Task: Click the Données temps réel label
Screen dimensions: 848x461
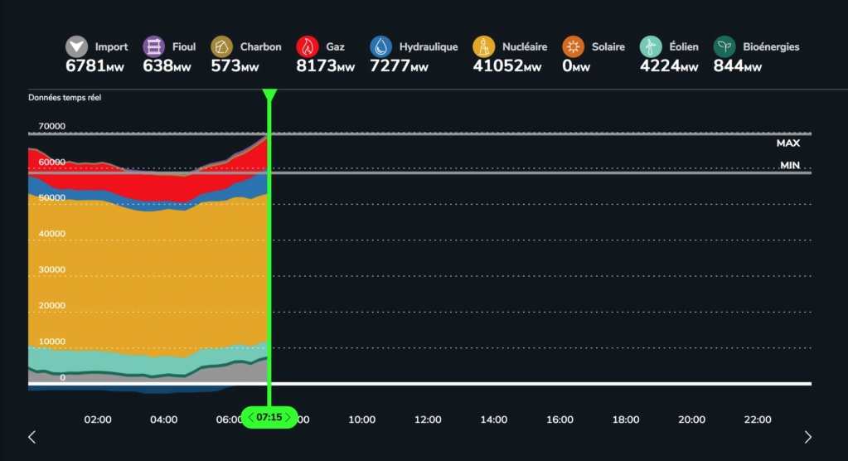Action: coord(65,97)
